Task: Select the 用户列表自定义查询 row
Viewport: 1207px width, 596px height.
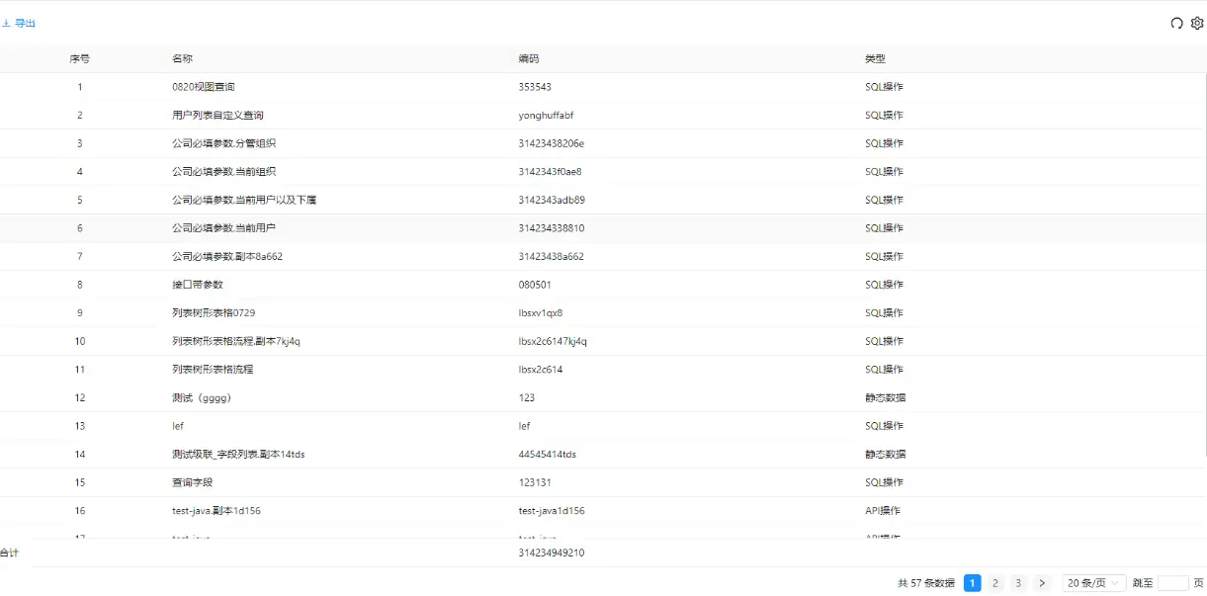Action: [217, 116]
